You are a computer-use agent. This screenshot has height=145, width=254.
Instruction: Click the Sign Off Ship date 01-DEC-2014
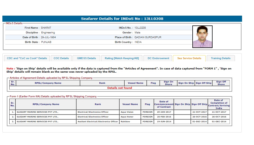tap(199, 122)
